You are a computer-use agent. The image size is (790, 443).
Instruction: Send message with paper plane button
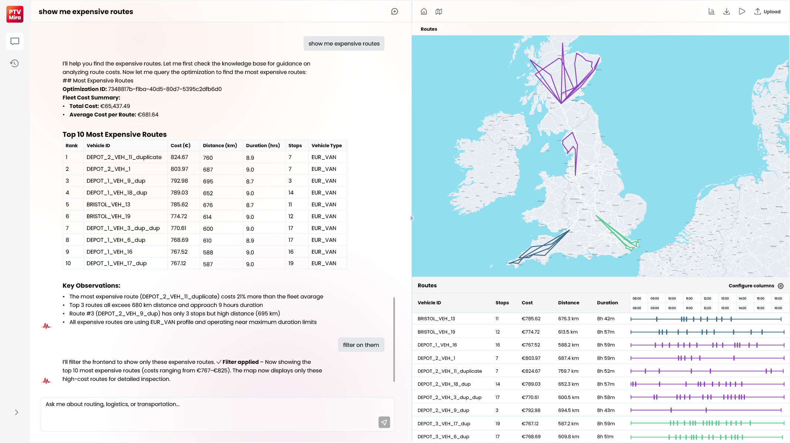click(x=384, y=422)
